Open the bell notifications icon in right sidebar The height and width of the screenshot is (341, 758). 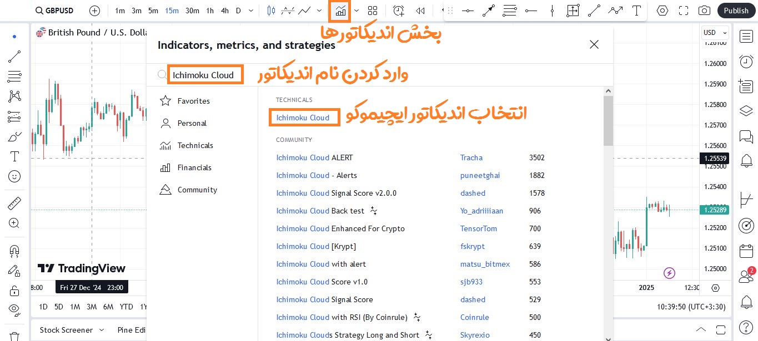pos(746,302)
